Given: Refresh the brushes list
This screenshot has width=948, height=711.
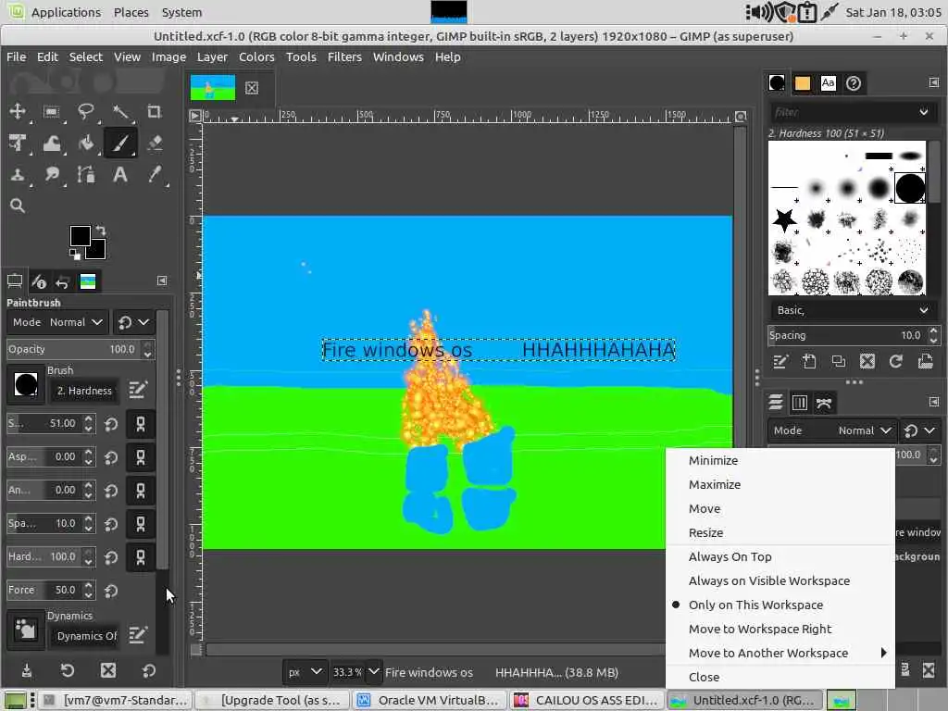Looking at the screenshot, I should [896, 362].
